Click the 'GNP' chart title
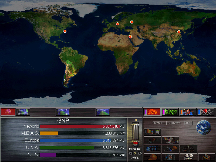Viewport: 216px width, 162px height. point(63,121)
